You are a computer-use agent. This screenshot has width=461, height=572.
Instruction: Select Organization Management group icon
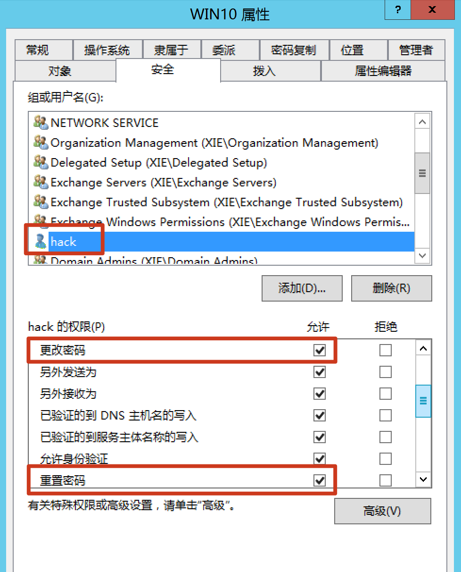point(41,143)
